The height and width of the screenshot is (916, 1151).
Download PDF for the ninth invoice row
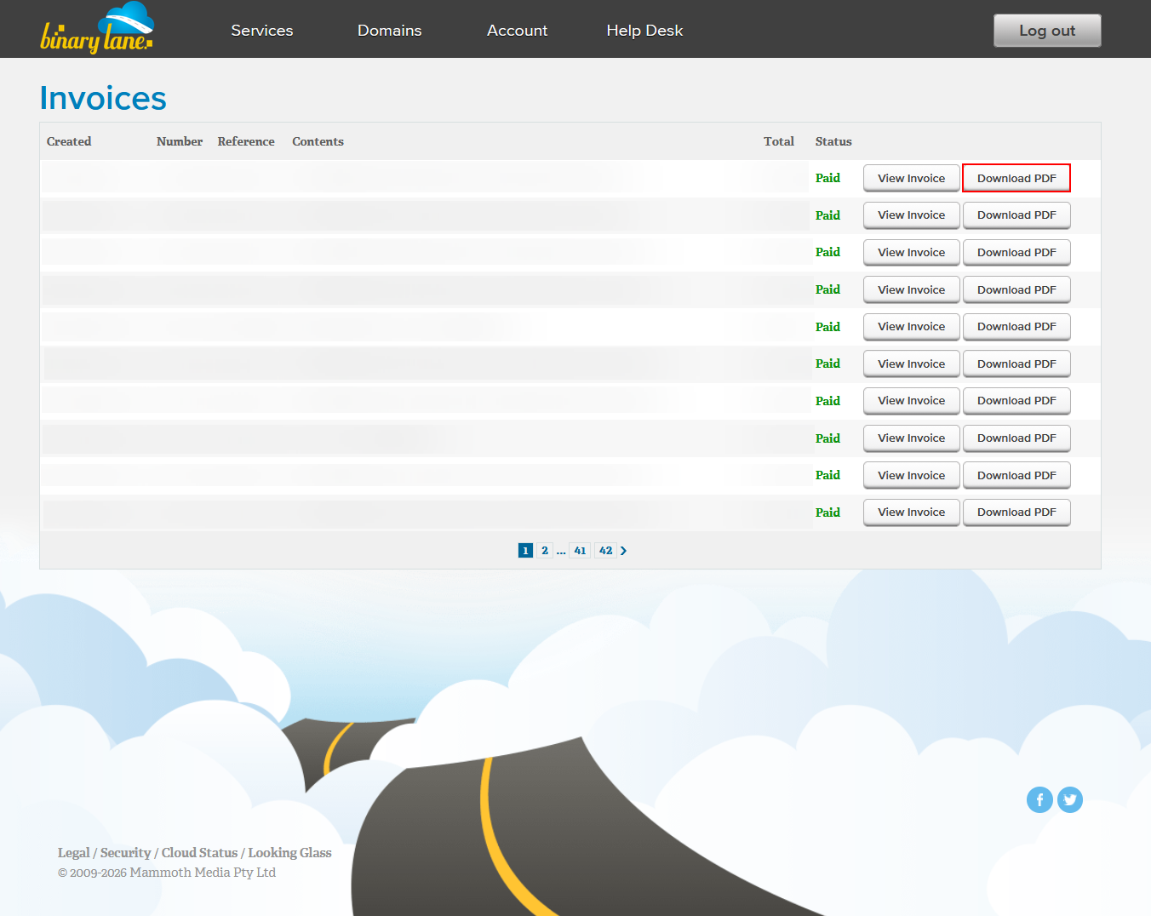(x=1016, y=476)
